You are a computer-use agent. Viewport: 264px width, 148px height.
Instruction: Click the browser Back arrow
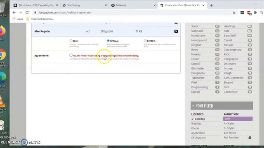(x=14, y=12)
